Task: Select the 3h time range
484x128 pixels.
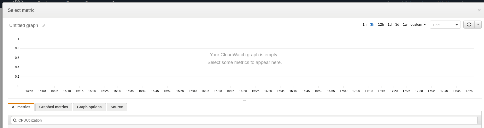Action: coord(372,25)
